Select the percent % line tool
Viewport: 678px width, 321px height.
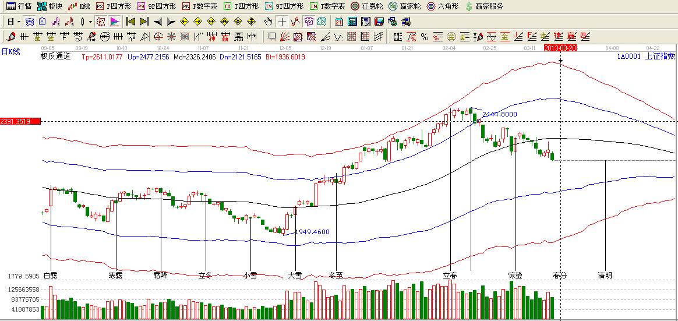click(425, 37)
